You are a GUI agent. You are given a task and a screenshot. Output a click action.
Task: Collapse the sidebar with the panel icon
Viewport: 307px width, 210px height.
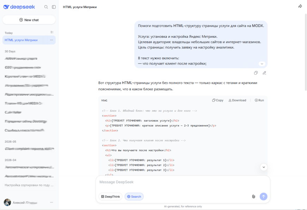pos(54,7)
